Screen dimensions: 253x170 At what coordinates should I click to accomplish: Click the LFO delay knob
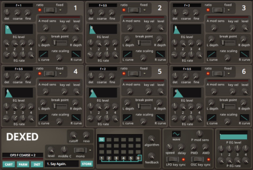[181, 147]
